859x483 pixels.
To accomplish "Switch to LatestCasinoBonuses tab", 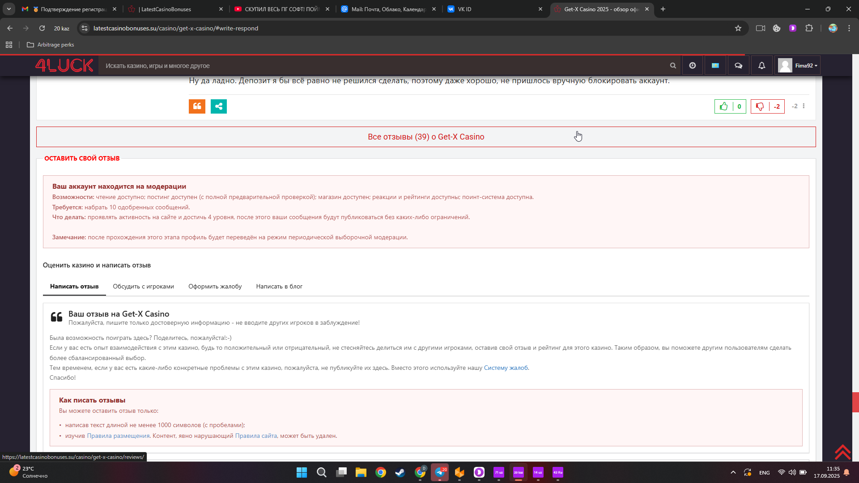I will point(175,9).
